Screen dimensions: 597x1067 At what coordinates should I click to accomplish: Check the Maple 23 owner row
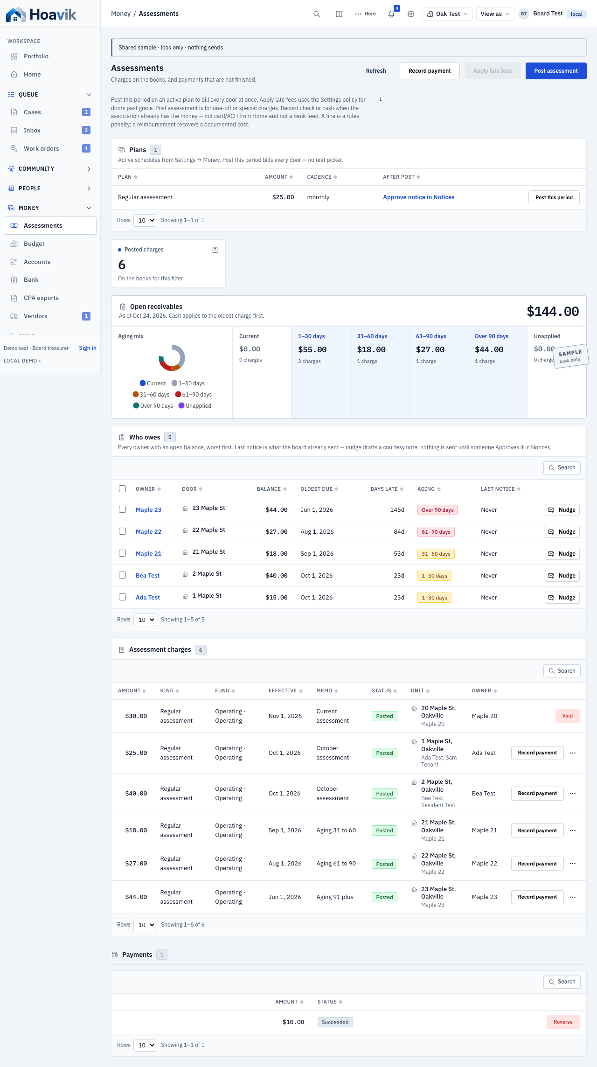tap(122, 509)
